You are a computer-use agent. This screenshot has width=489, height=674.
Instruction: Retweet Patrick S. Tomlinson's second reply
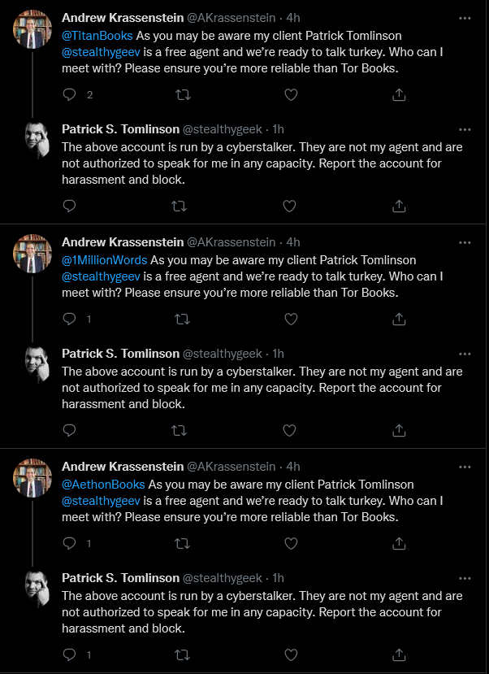pos(179,430)
